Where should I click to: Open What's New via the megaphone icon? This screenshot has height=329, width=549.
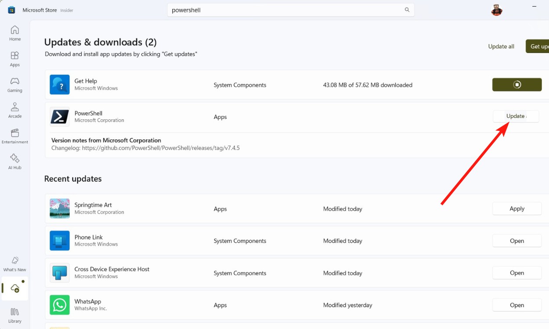[x=14, y=262]
